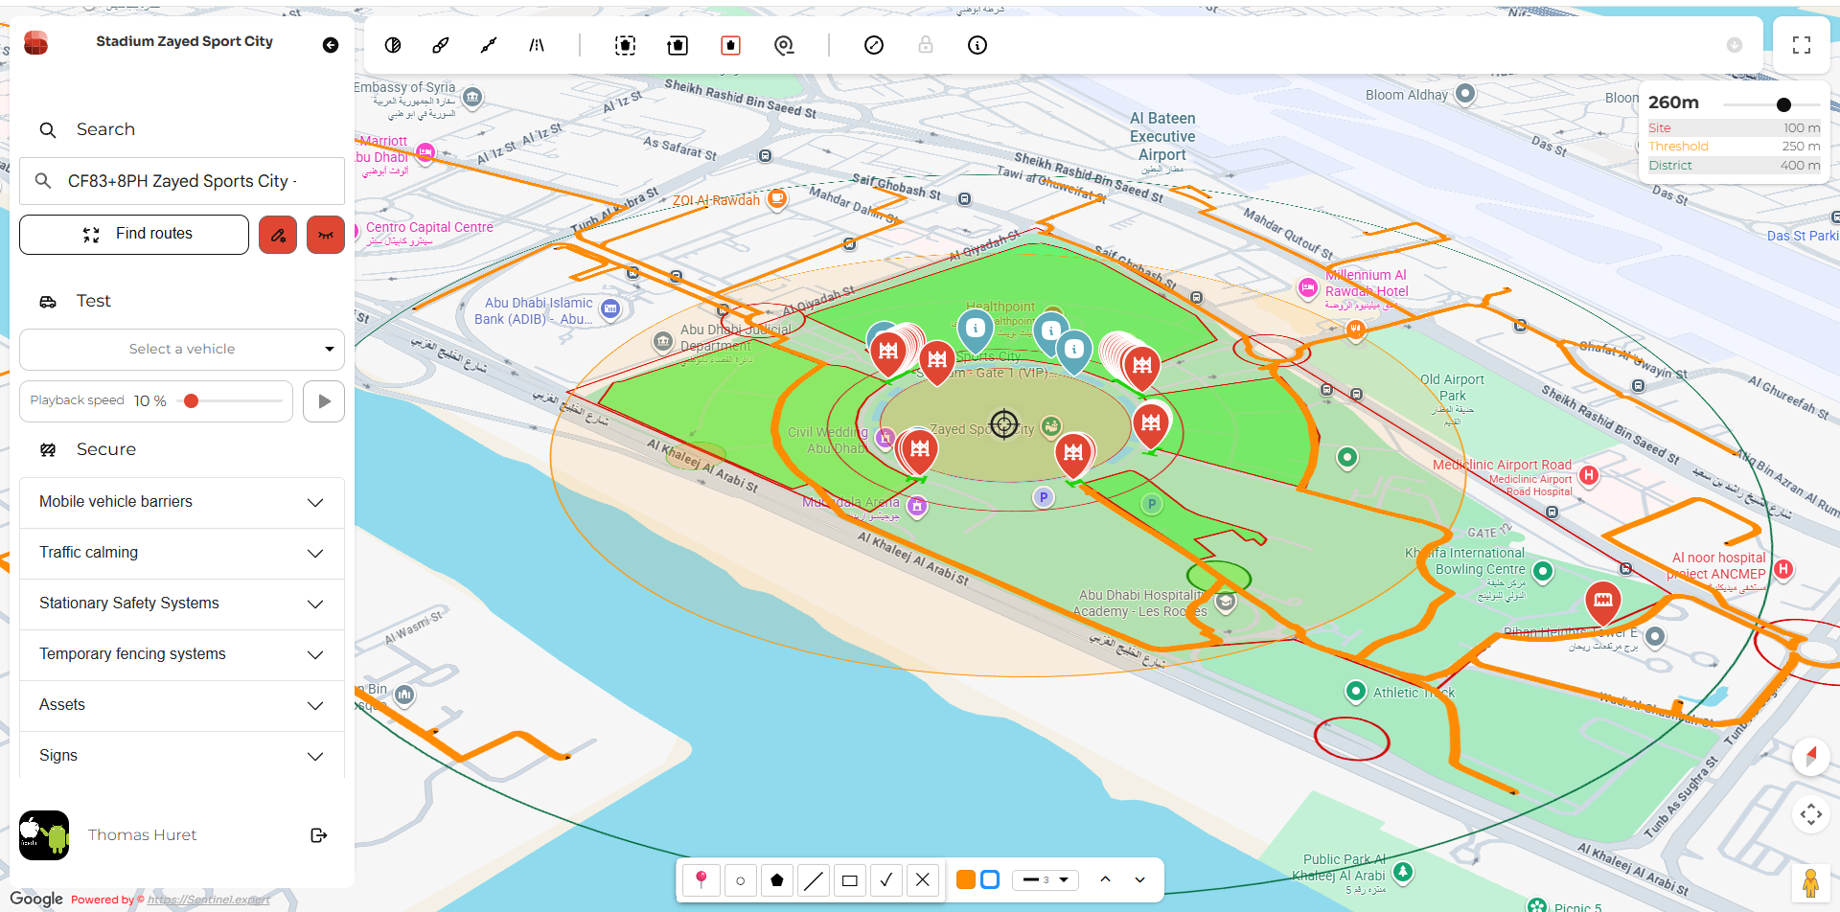
Task: Confirm drawing with checkmark tool
Action: (886, 879)
